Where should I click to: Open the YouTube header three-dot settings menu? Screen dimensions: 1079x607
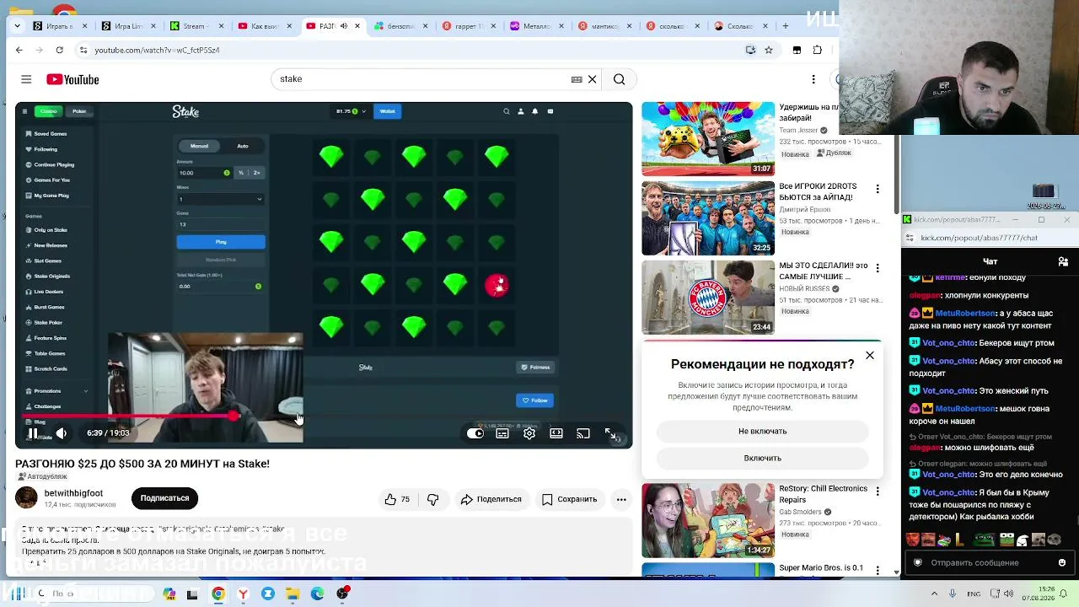[x=813, y=79]
